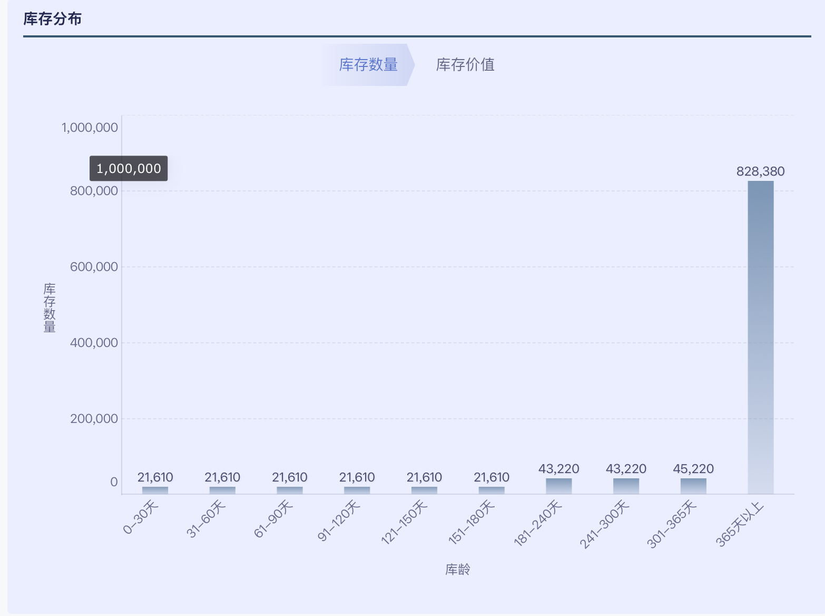Image resolution: width=825 pixels, height=616 pixels.
Task: Select the short 31-60天 bar
Action: click(222, 490)
